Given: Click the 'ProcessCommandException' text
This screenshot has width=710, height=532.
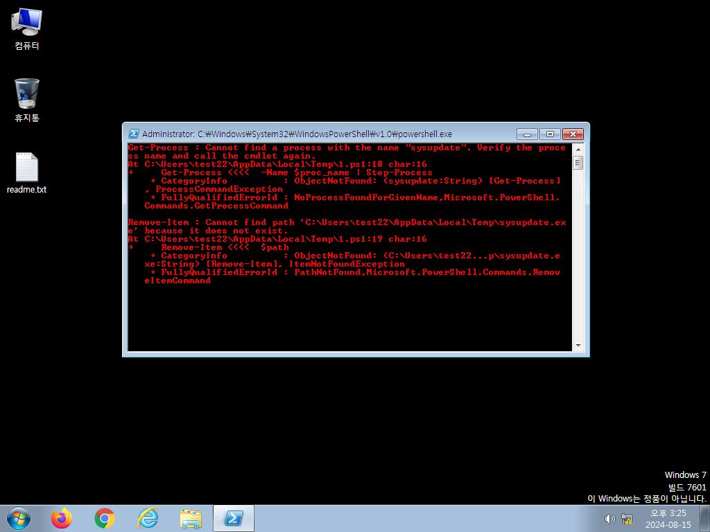Looking at the screenshot, I should point(219,189).
